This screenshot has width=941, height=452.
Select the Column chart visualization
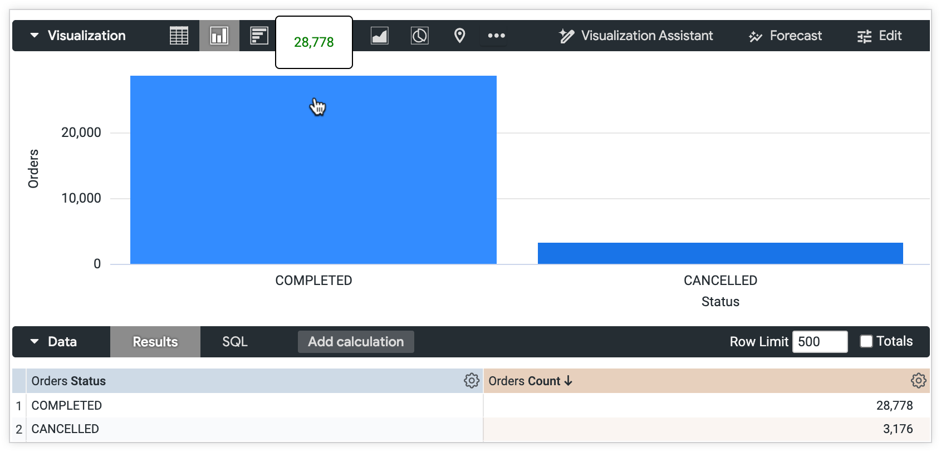coord(219,36)
